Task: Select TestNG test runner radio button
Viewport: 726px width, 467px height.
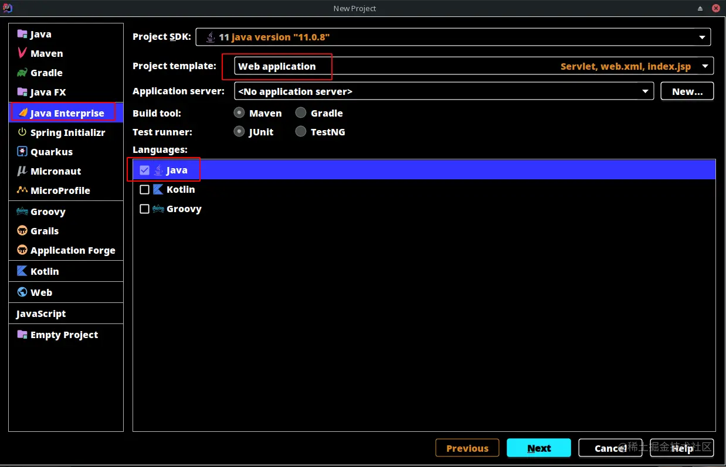Action: [x=301, y=131]
